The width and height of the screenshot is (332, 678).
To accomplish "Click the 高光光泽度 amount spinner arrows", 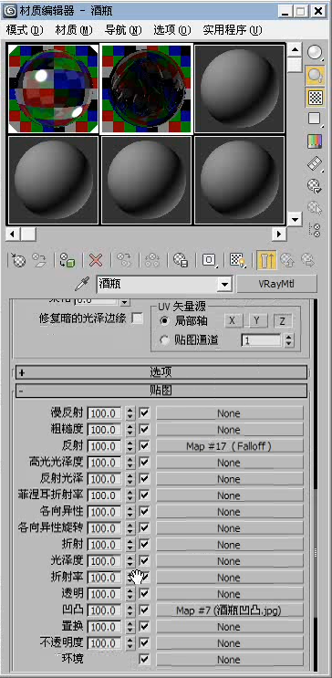I will [x=130, y=463].
